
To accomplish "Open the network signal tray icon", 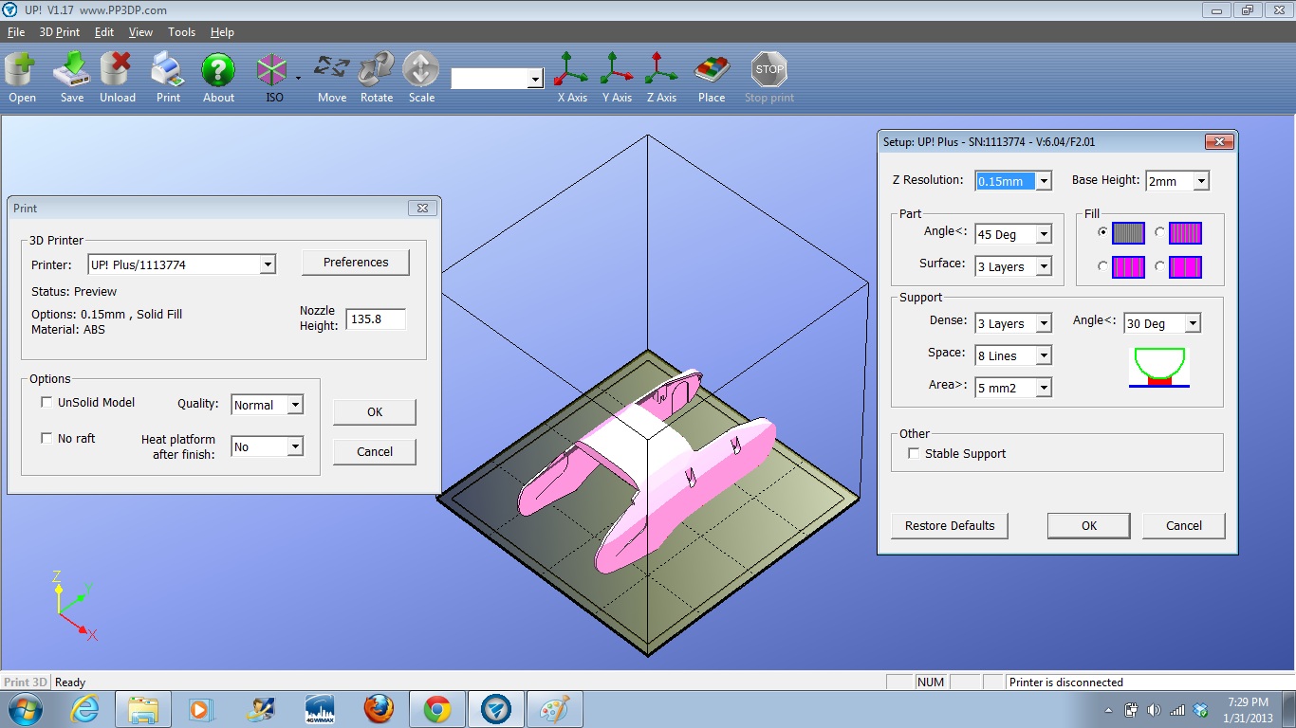I will 1177,710.
